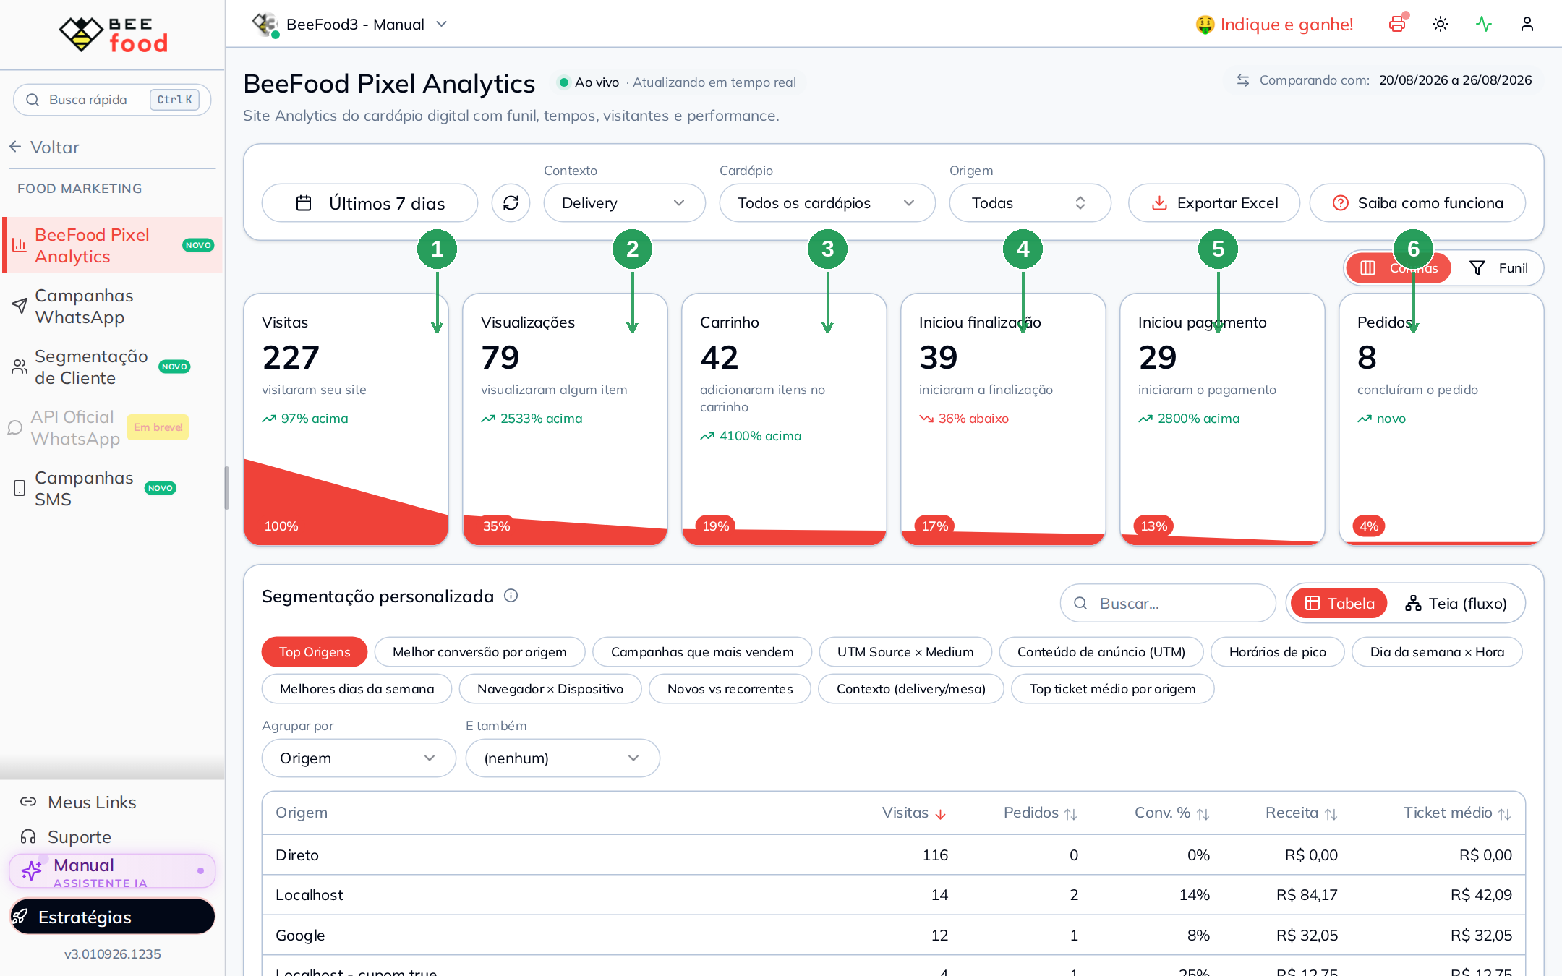This screenshot has height=976, width=1562.
Task: Select Navegador × Dispositivo chip
Action: 550,689
